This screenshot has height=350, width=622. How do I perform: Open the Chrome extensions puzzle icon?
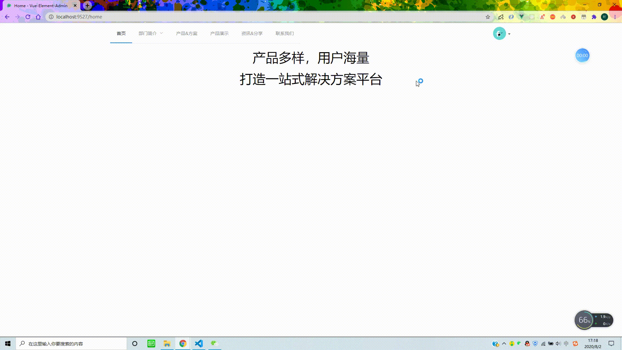point(594,17)
